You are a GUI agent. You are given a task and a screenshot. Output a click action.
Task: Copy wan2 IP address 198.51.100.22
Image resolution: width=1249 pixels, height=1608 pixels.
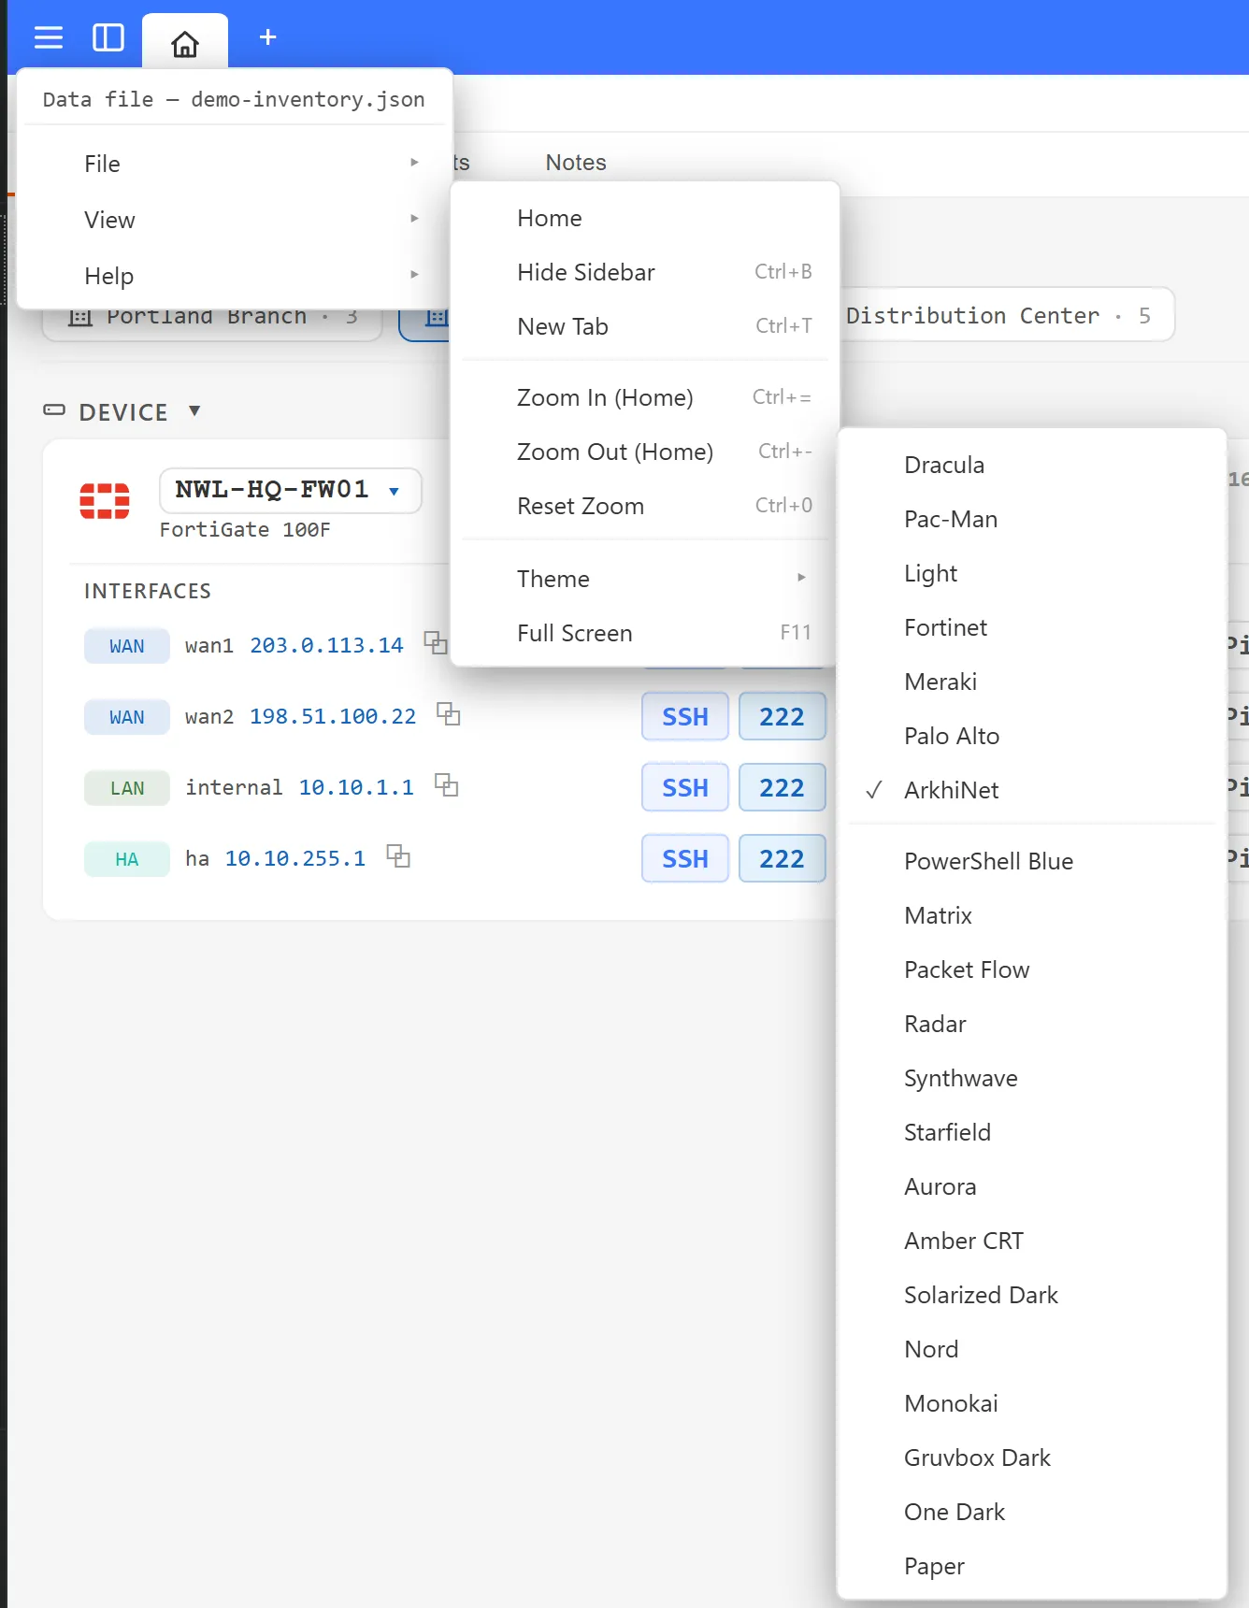449,714
